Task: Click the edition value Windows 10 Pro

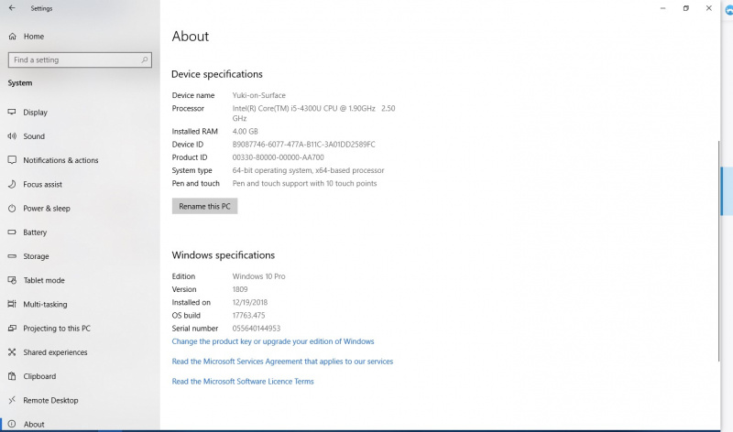Action: 258,276
